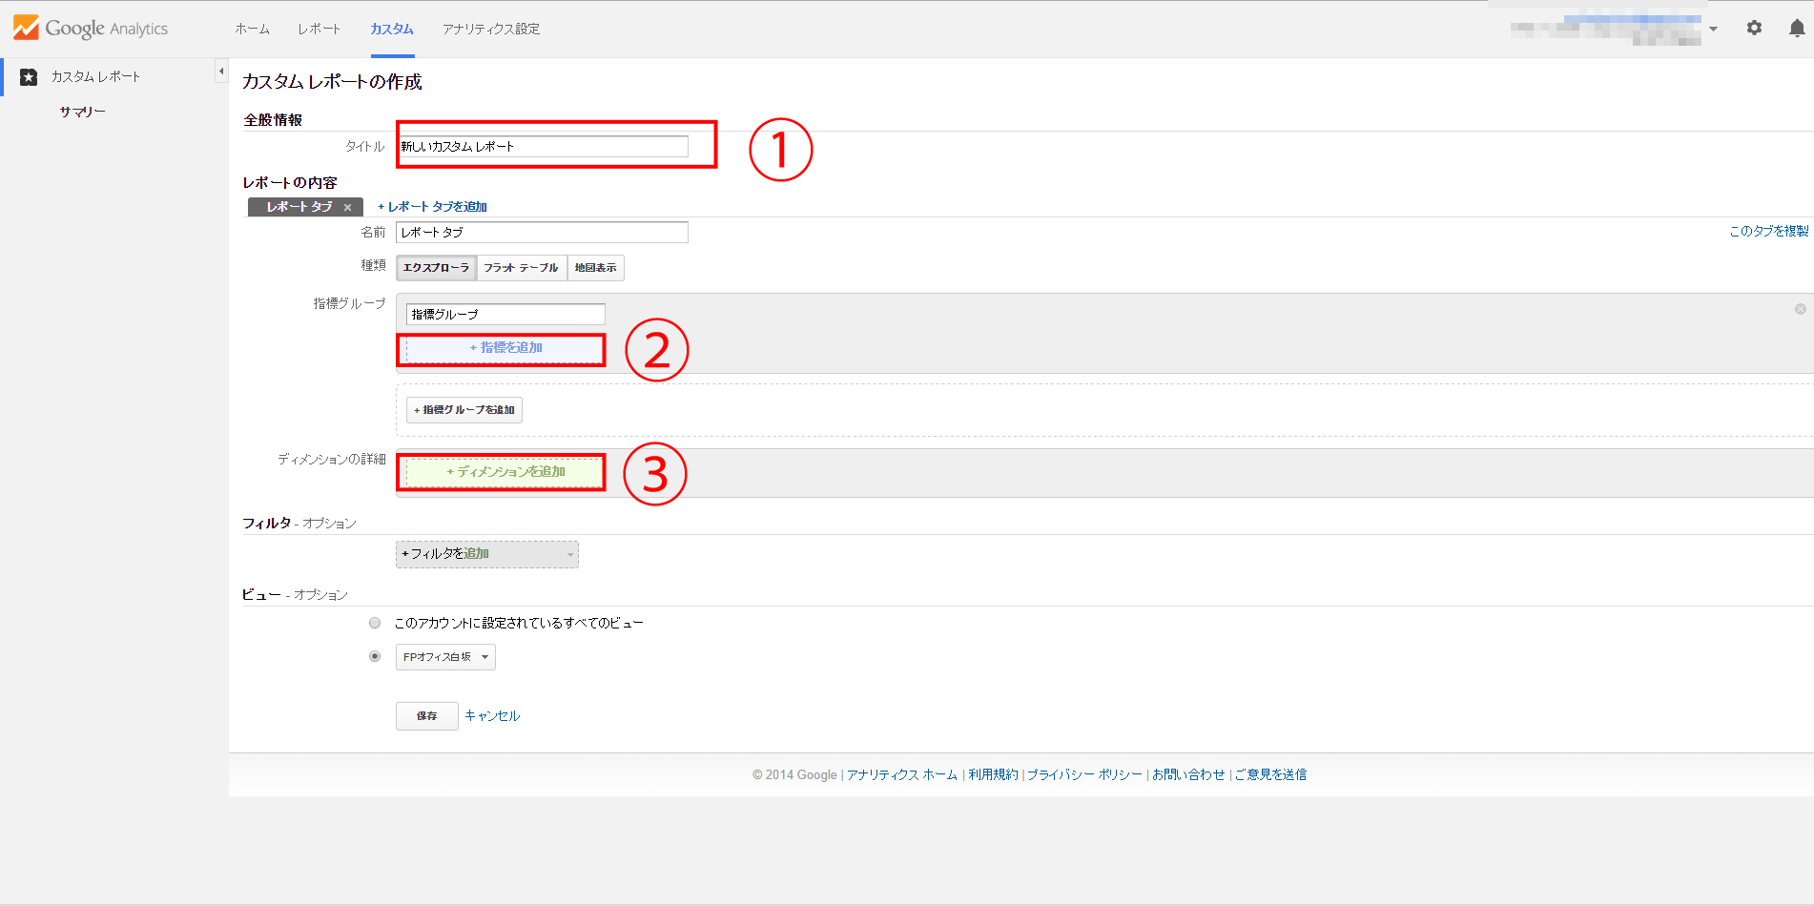Expand the account dropdown arrow at top
The image size is (1814, 906).
(1713, 29)
